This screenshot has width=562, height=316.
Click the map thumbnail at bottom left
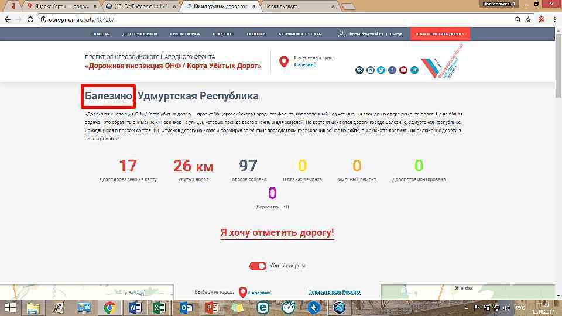[87, 292]
